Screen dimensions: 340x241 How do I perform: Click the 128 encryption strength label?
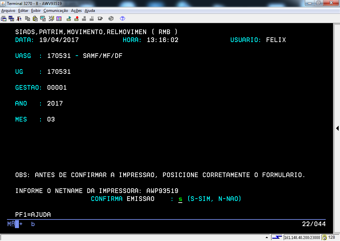pos(332,237)
